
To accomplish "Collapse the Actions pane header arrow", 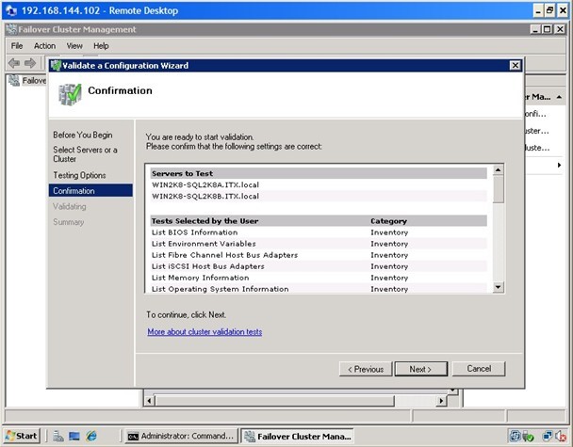I will [x=559, y=97].
